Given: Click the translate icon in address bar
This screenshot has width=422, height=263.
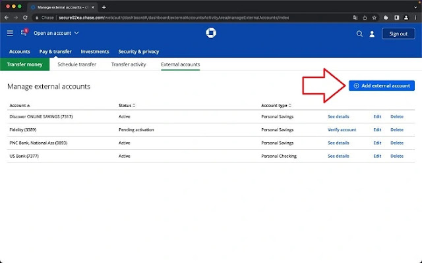Looking at the screenshot, I should (x=355, y=18).
